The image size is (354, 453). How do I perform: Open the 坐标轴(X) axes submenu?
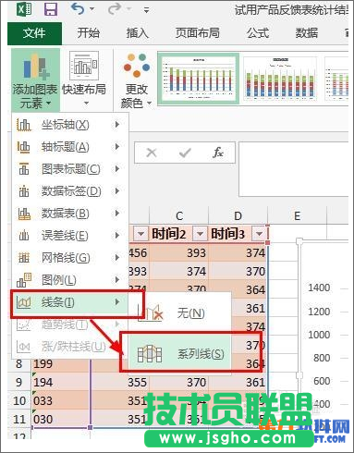click(x=70, y=125)
